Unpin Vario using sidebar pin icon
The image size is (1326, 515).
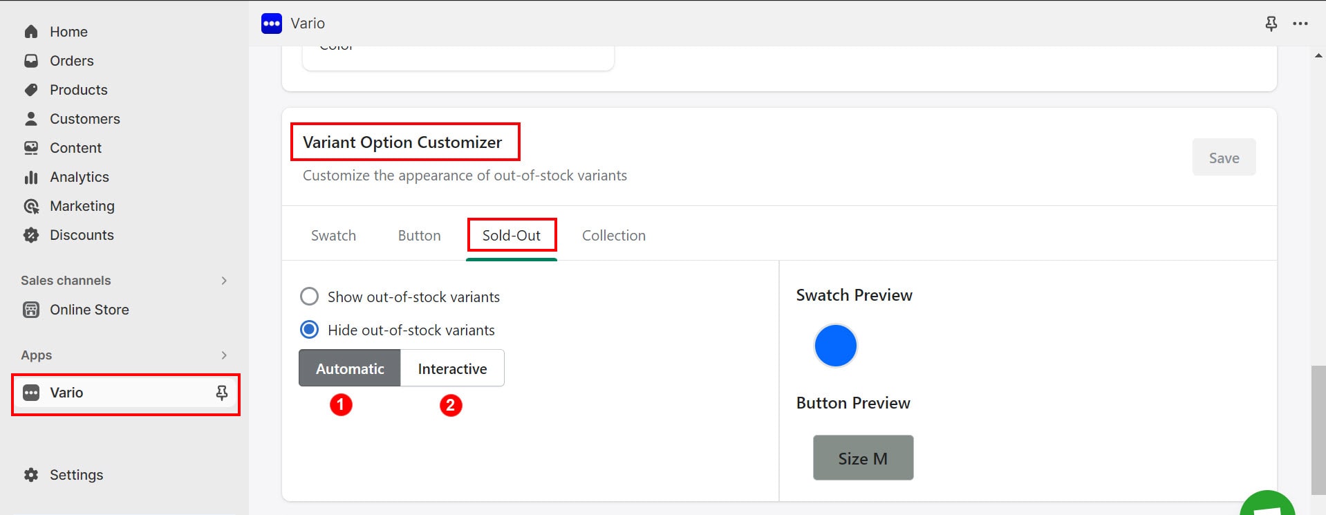(x=222, y=393)
